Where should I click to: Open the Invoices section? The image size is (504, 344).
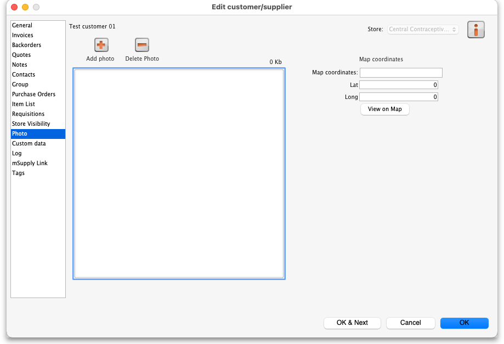[23, 35]
